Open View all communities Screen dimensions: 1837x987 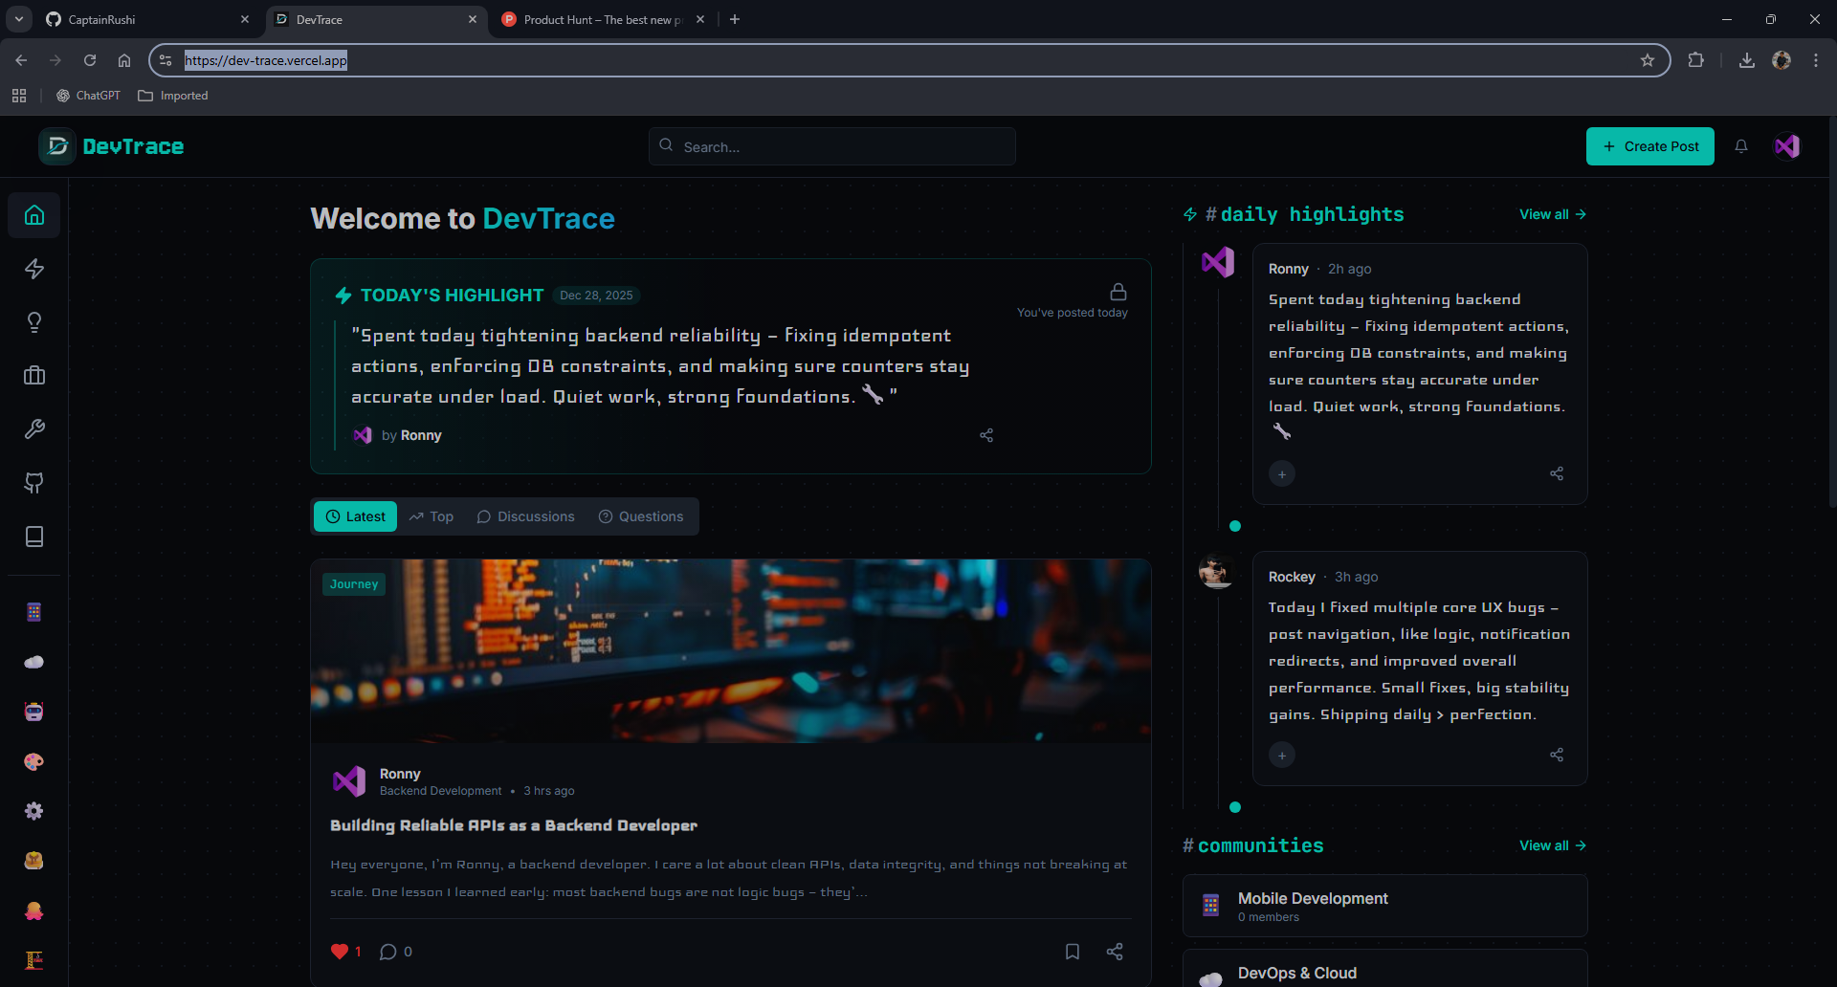pos(1552,845)
